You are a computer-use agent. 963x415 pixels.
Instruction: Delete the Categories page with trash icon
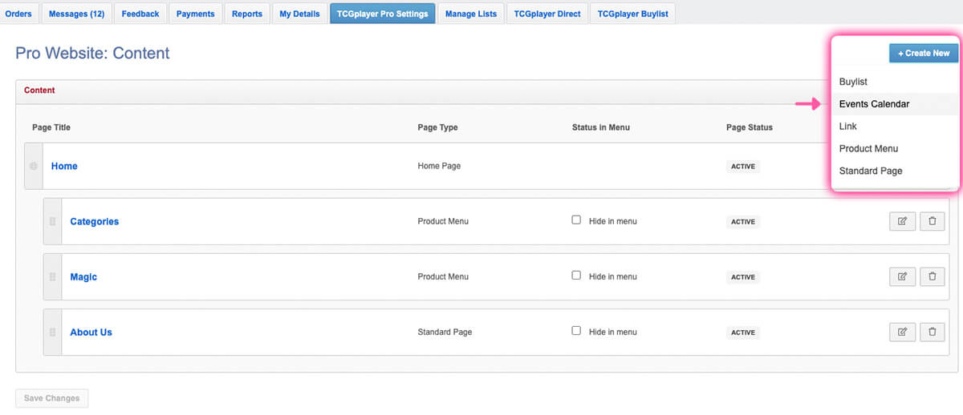pyautogui.click(x=932, y=221)
